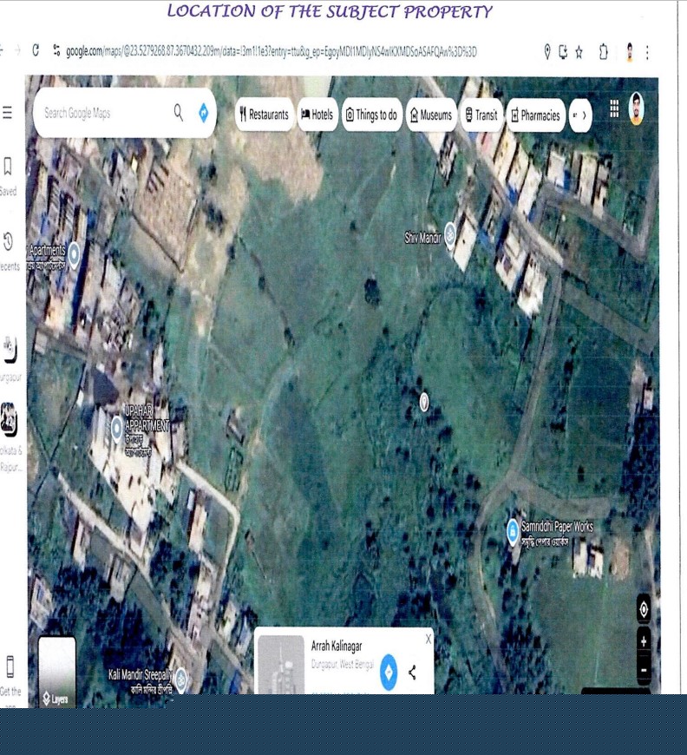The width and height of the screenshot is (687, 755).
Task: Open the Chrome profile avatar
Action: pyautogui.click(x=630, y=52)
